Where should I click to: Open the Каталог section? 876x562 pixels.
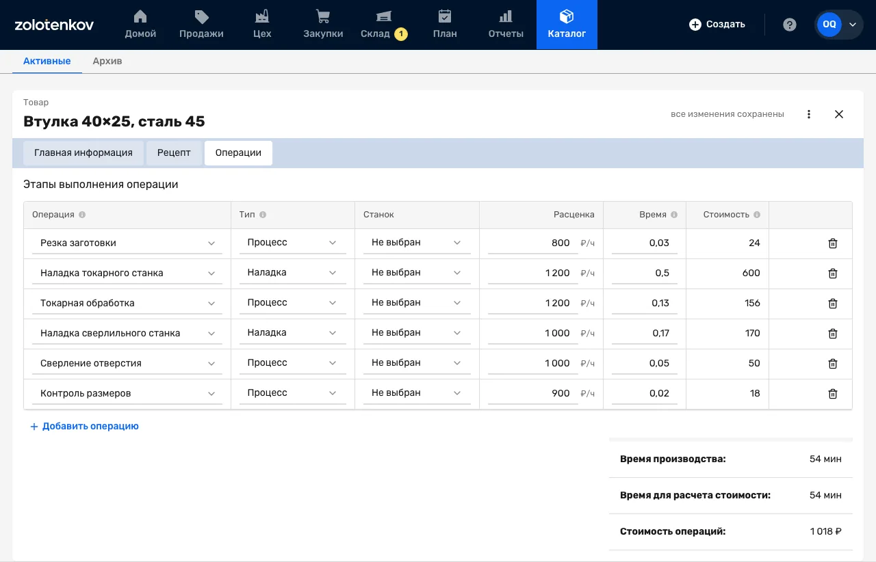pos(567,25)
